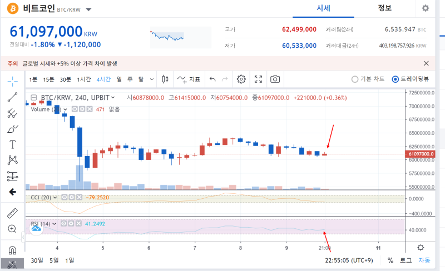
Task: Take a chart snapshot with camera icon
Action: click(x=275, y=79)
